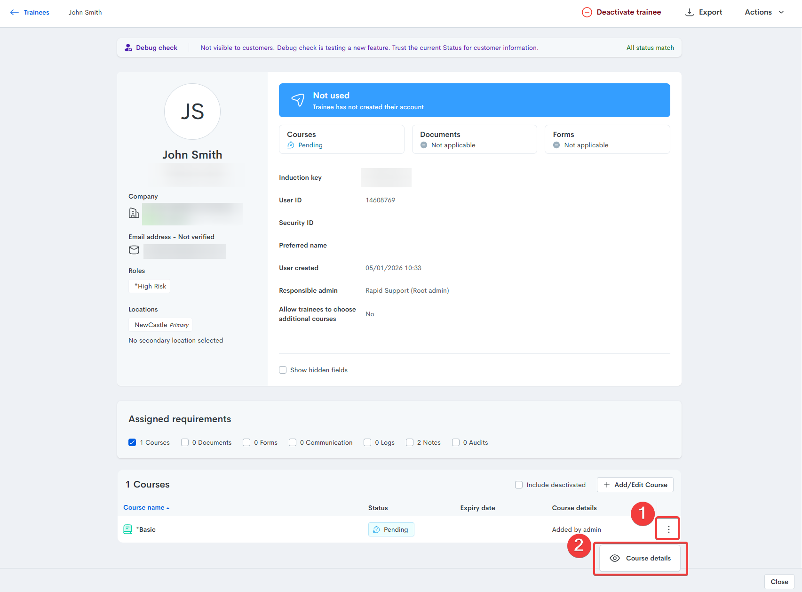Click the email envelope icon
The width and height of the screenshot is (802, 592).
click(134, 250)
